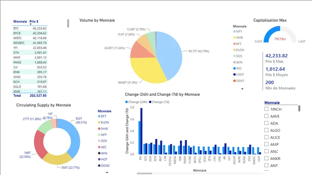Sort table by Prix $ column header
This screenshot has width=312, height=175.
(34, 21)
